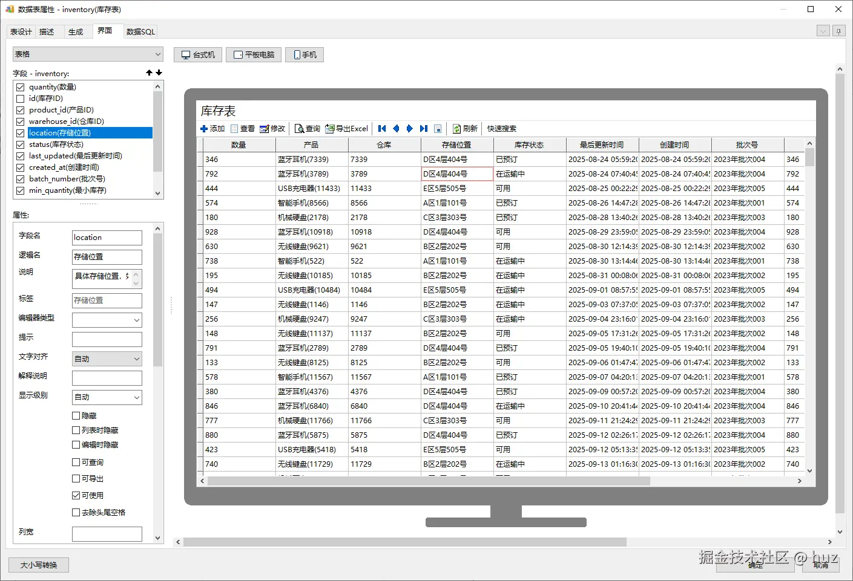
Task: Switch to the 表设计 tab
Action: (x=21, y=32)
